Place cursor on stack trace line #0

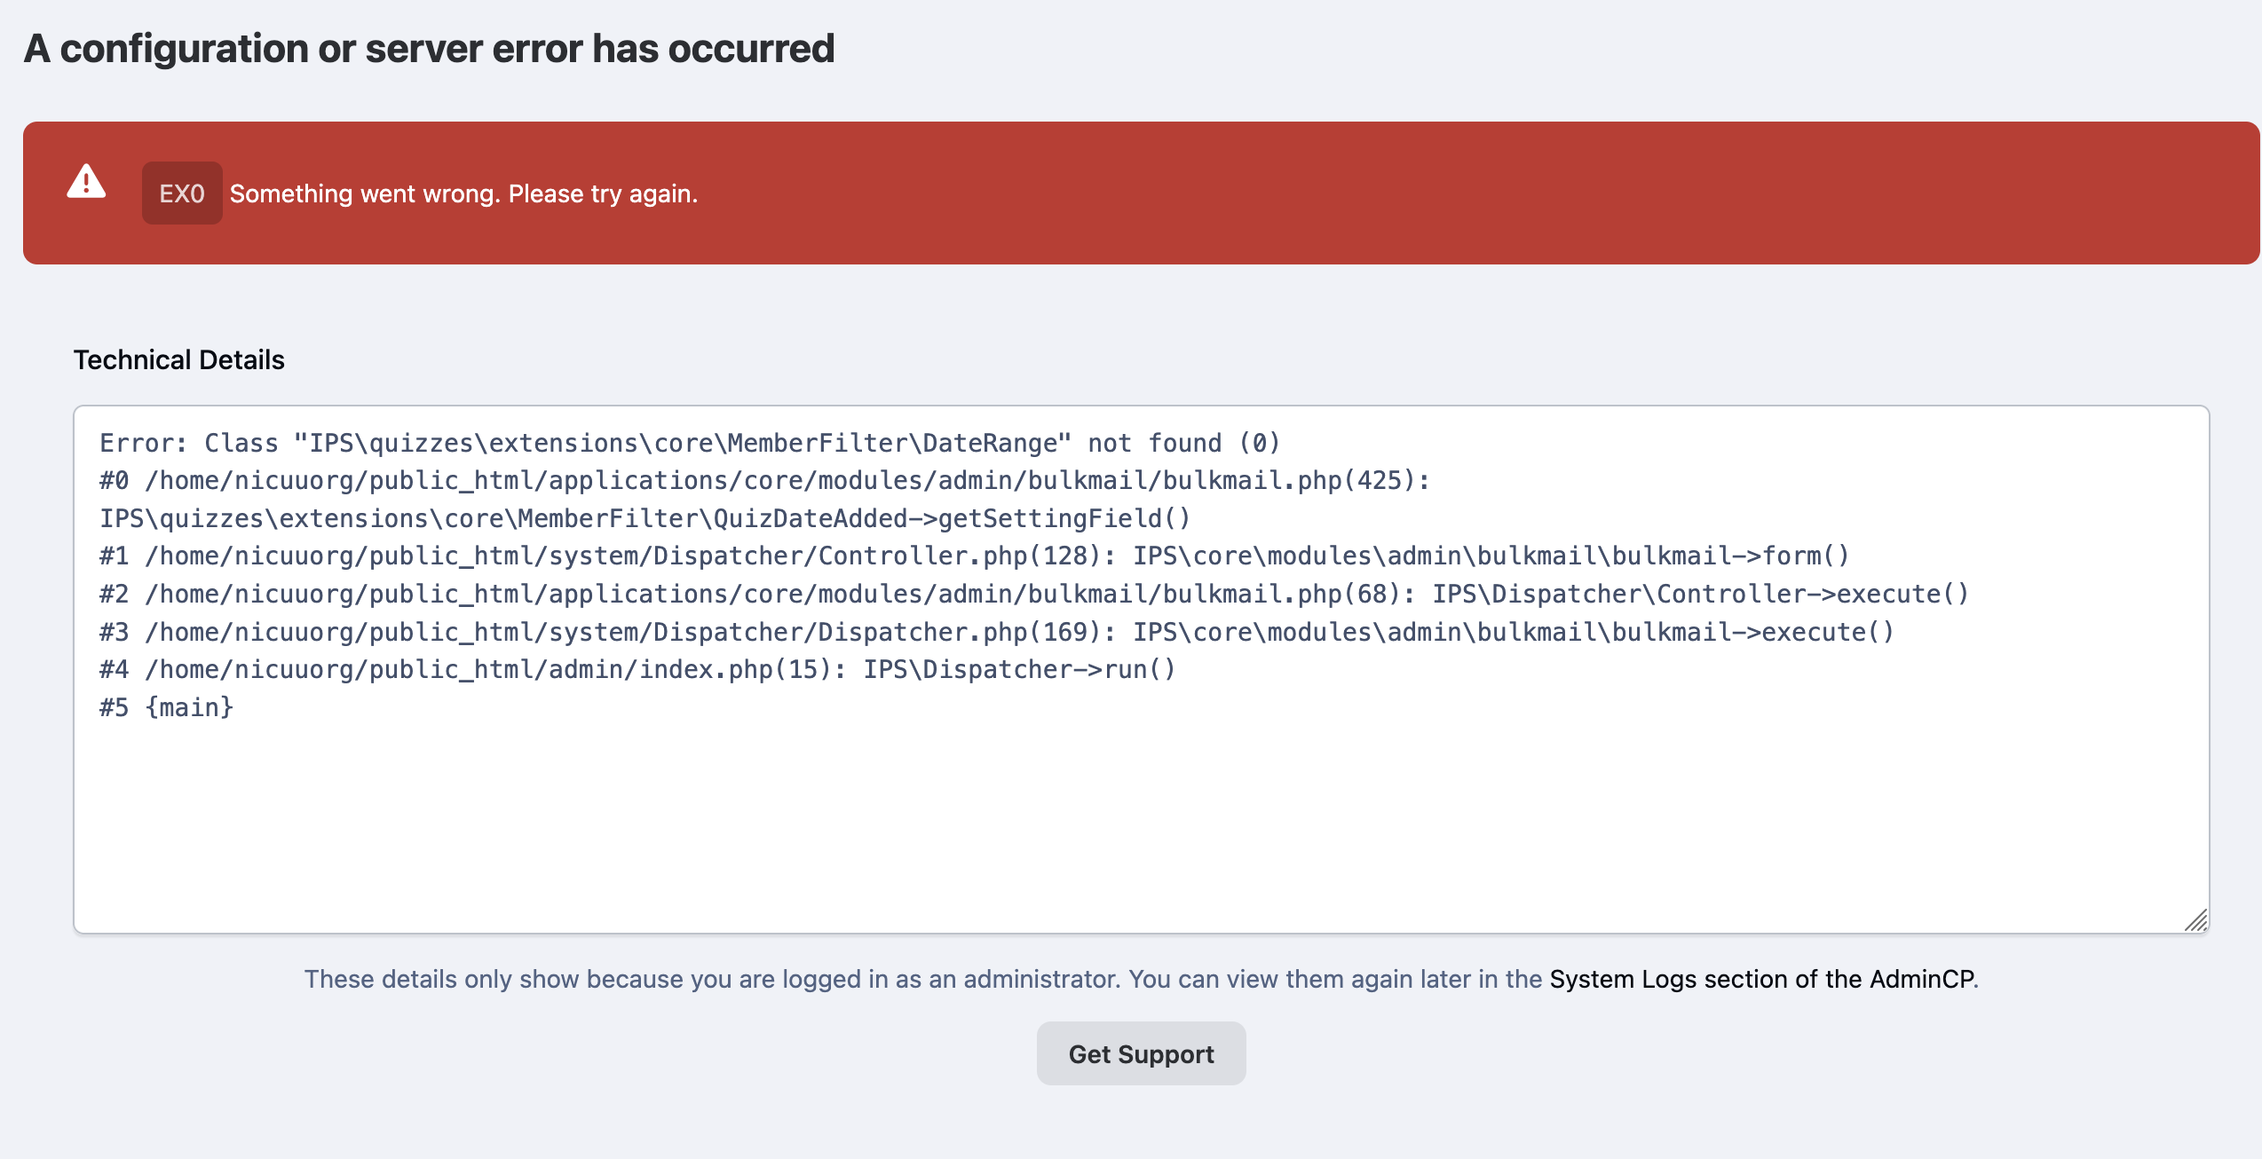pyautogui.click(x=763, y=480)
